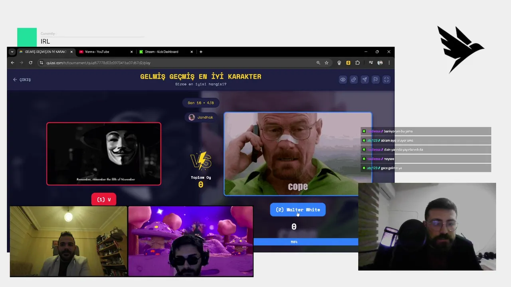Open the zoom magnifier in address bar
This screenshot has height=287, width=511.
pos(318,63)
